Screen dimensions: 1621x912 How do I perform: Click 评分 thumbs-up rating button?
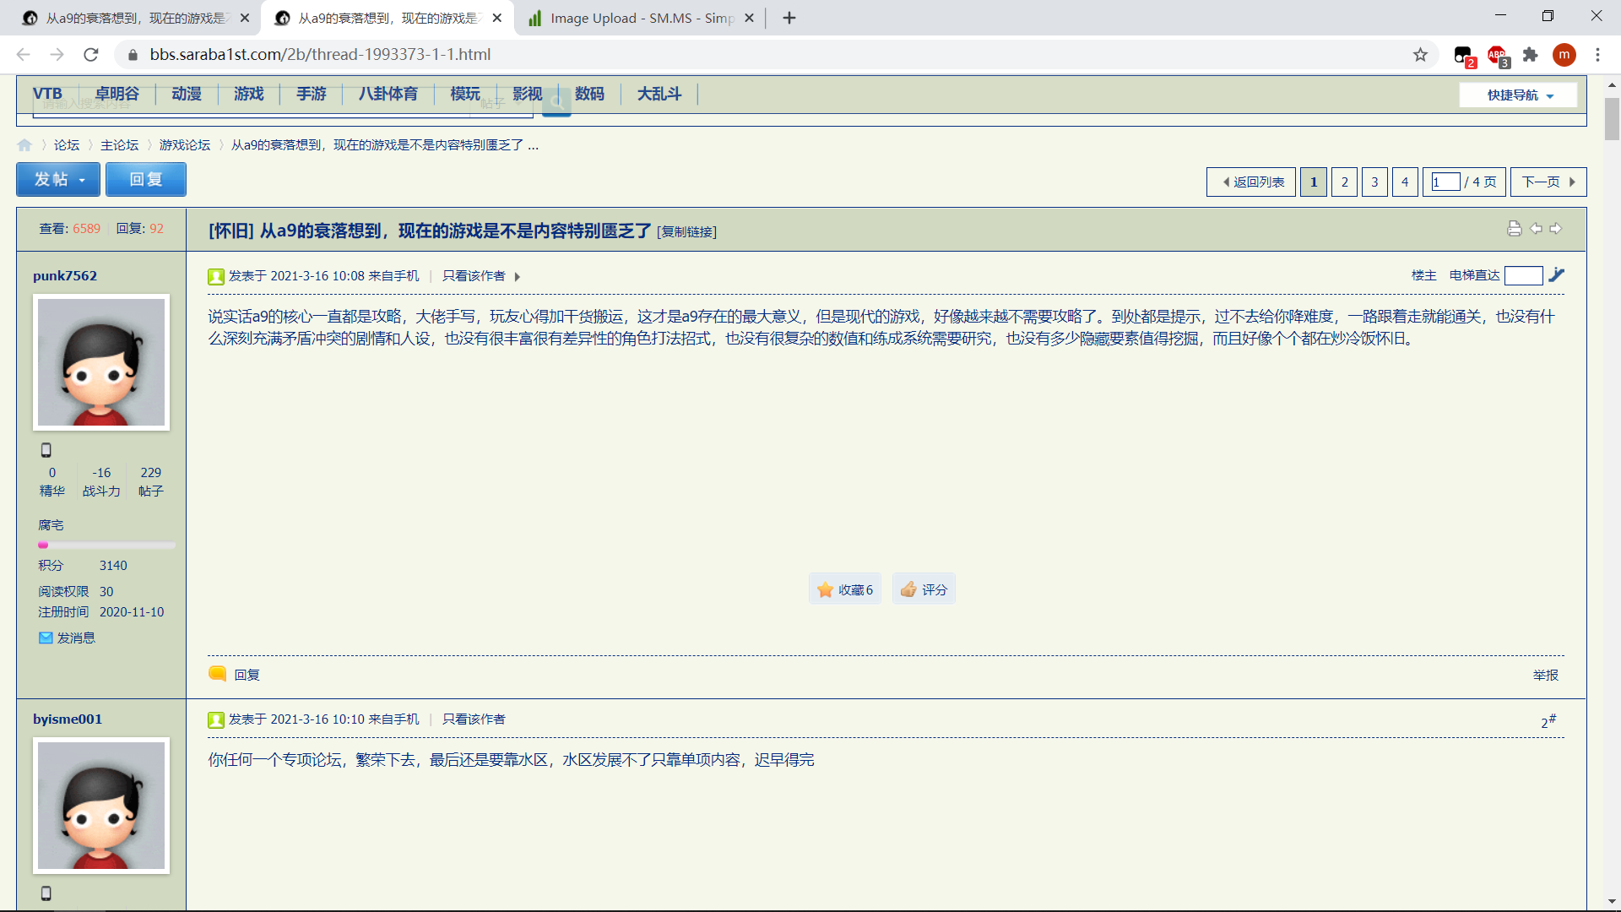coord(924,589)
